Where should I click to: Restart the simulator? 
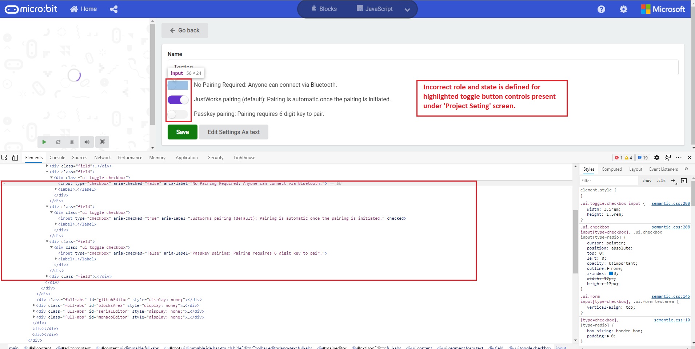[x=58, y=142]
